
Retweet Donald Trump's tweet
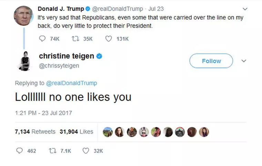pyautogui.click(x=74, y=39)
